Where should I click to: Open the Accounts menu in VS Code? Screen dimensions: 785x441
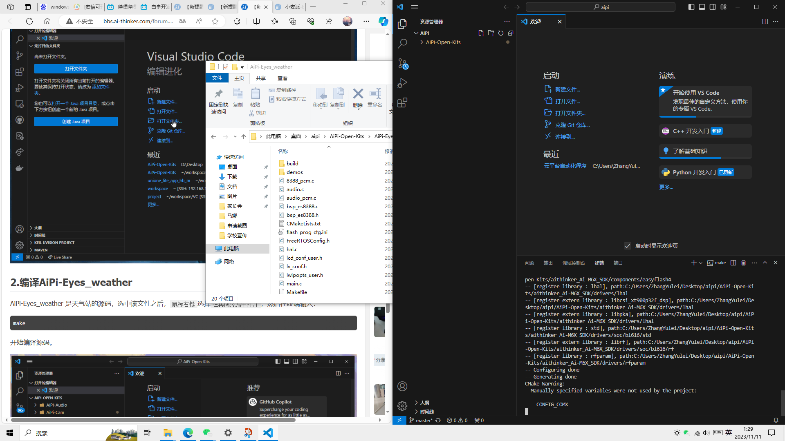pyautogui.click(x=402, y=386)
